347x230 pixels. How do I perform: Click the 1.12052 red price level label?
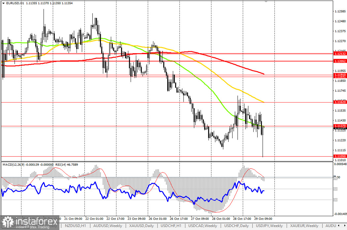click(340, 61)
